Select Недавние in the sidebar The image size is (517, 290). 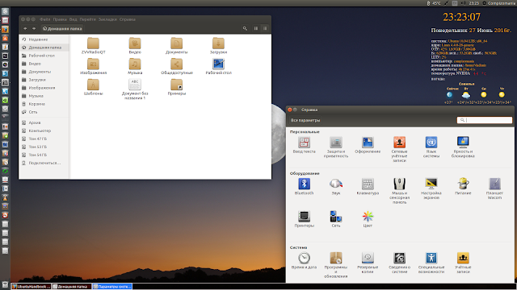point(44,39)
